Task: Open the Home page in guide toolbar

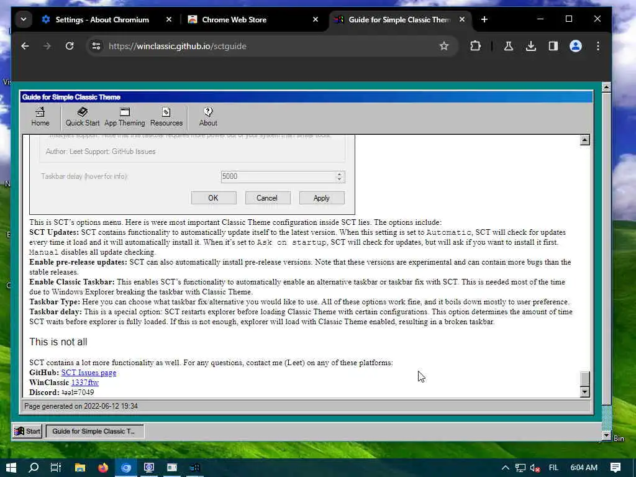Action: tap(40, 117)
